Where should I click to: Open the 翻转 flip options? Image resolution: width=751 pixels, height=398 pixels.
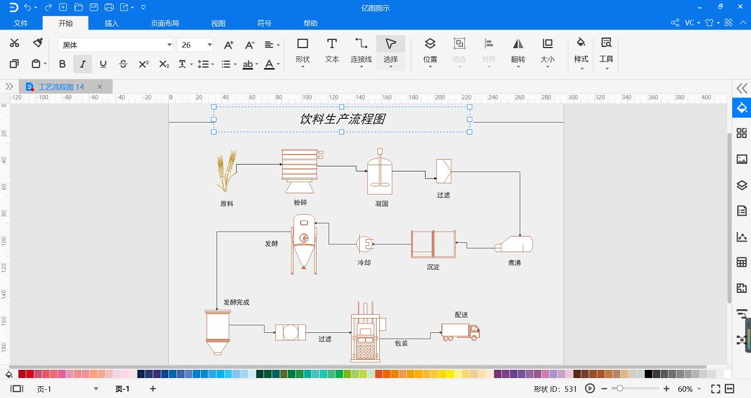[518, 53]
